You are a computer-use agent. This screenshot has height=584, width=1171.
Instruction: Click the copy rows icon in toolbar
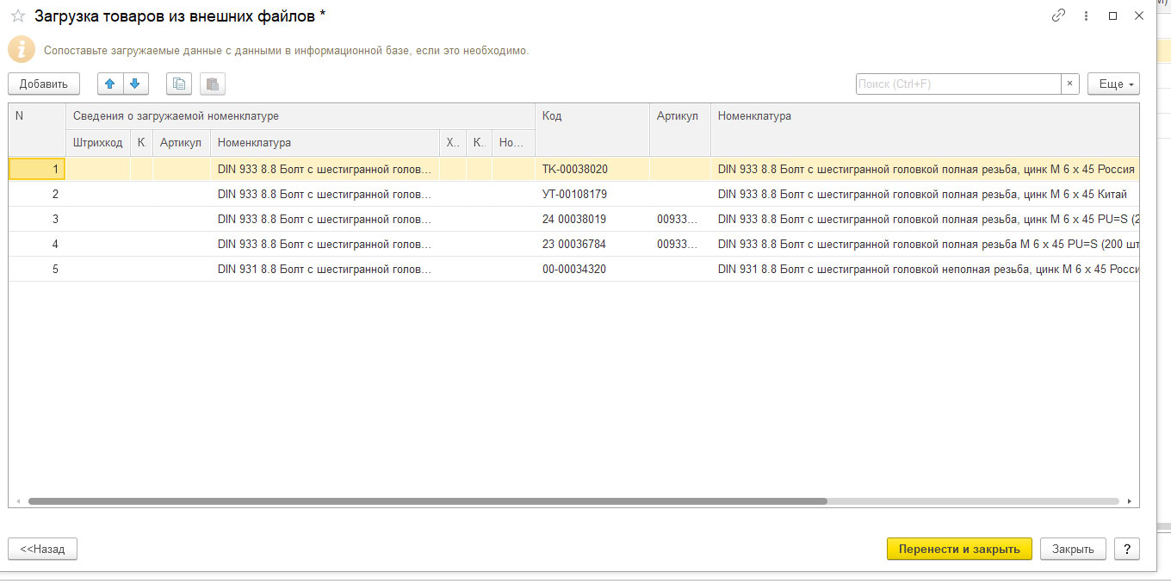coord(178,84)
